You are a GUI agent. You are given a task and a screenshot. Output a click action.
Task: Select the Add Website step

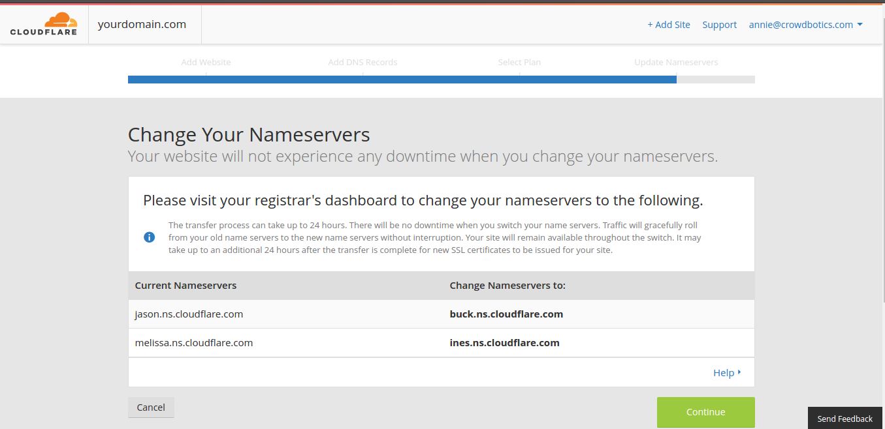coord(206,62)
